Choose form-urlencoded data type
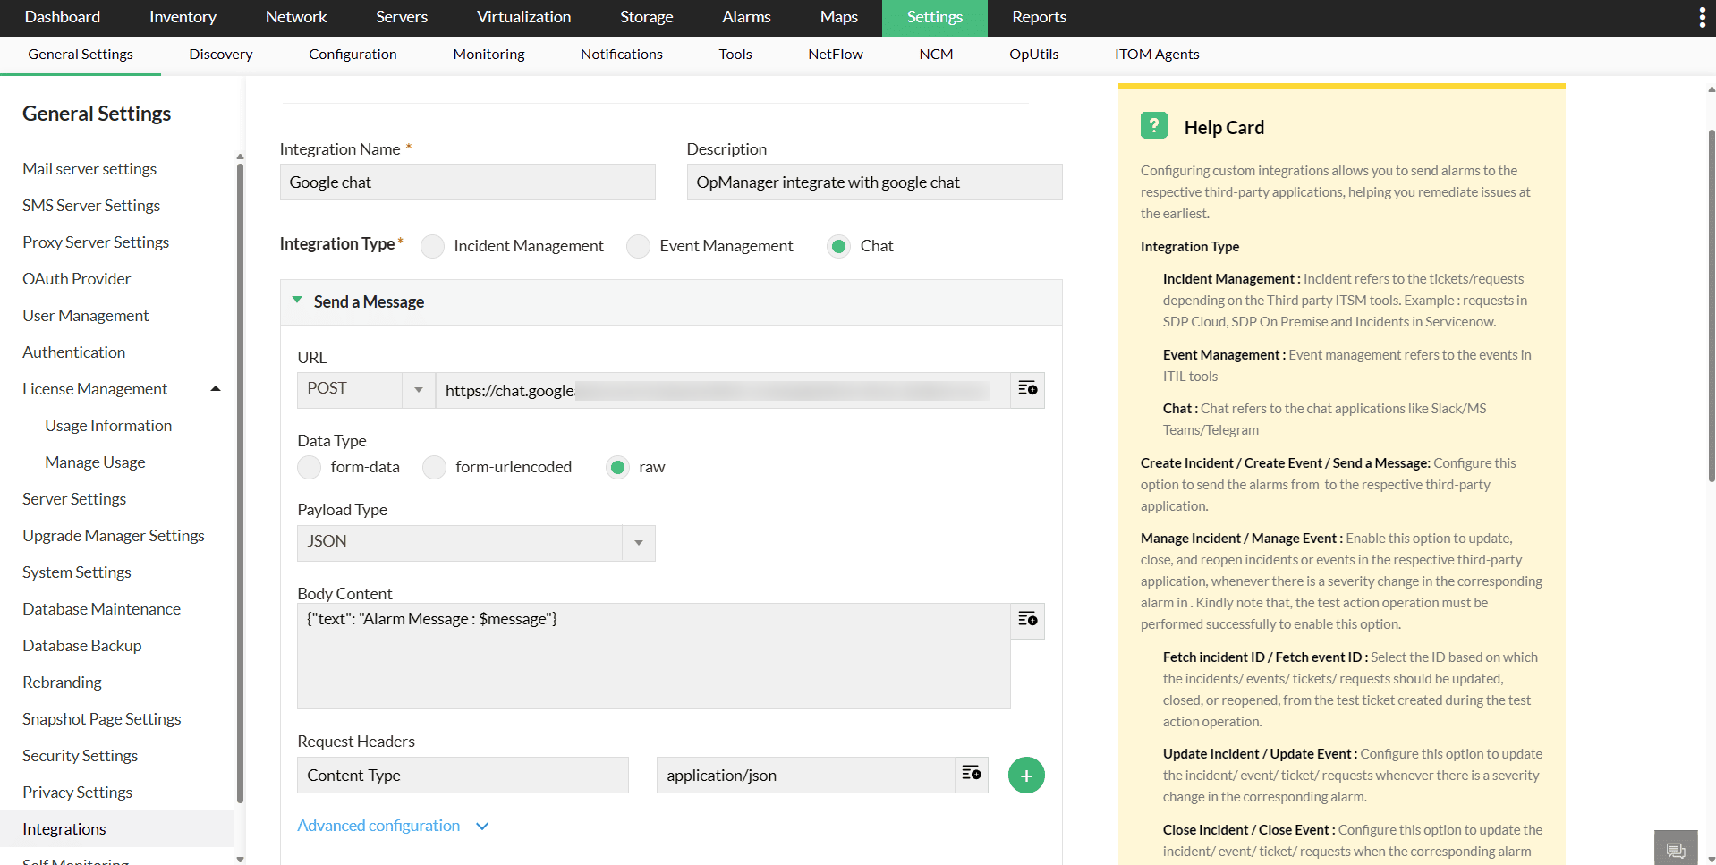This screenshot has height=865, width=1716. 435,467
